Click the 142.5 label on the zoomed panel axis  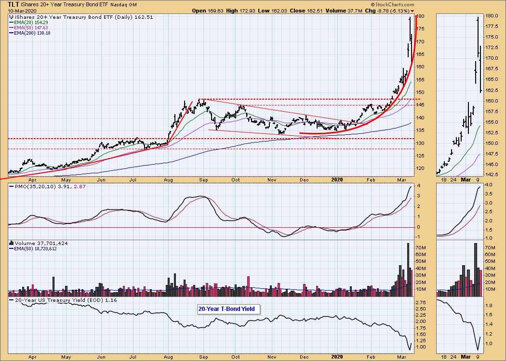492,174
